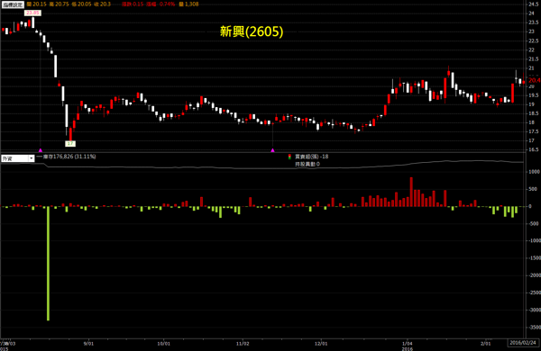Select the magenta triangle marker in mid-November
The width and height of the screenshot is (541, 351).
coord(272,150)
